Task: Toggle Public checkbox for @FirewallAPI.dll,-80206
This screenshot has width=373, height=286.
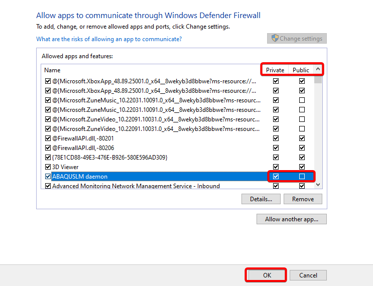Action: (302, 148)
